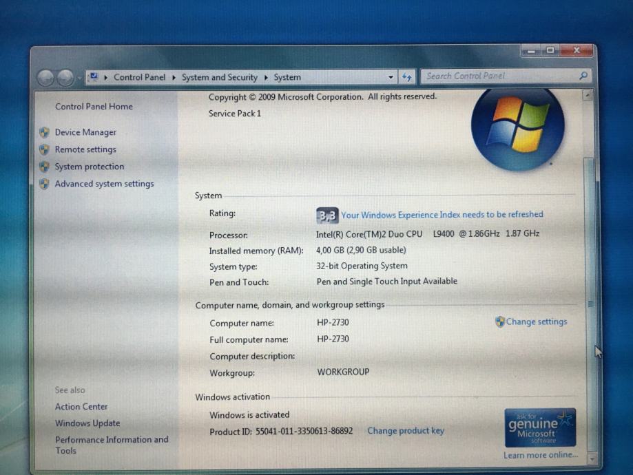Click the computer icon in the address bar
The image size is (633, 475).
click(x=94, y=76)
